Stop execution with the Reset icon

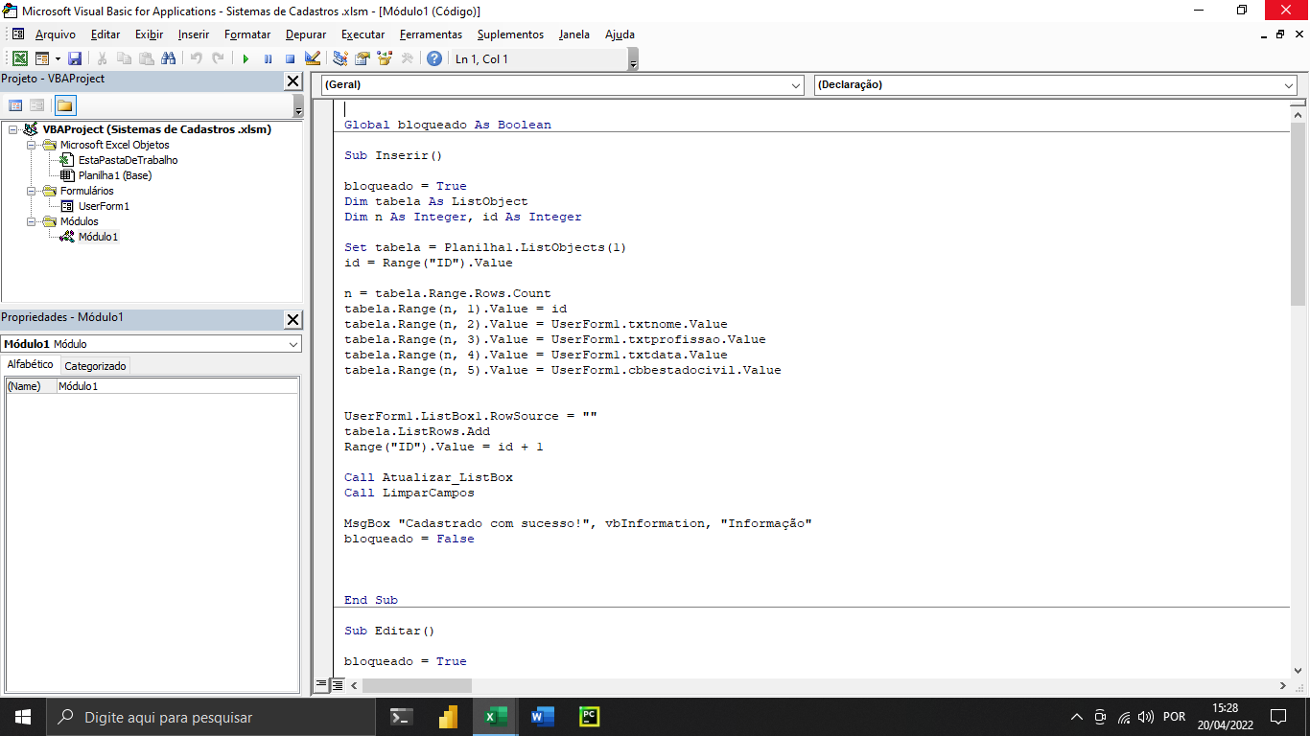pyautogui.click(x=290, y=57)
